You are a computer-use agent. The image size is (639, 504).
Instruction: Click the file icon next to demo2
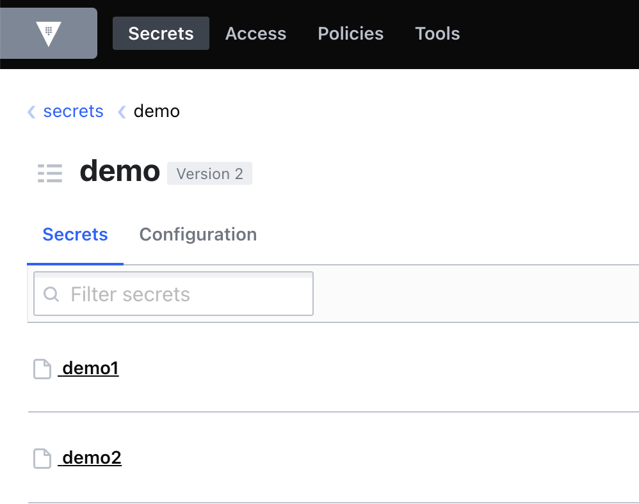pyautogui.click(x=42, y=459)
